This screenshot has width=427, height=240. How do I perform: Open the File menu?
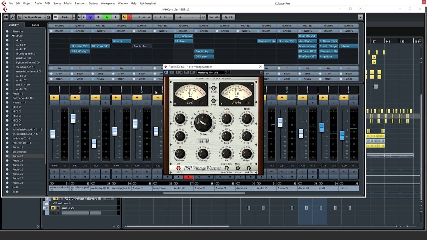11,3
